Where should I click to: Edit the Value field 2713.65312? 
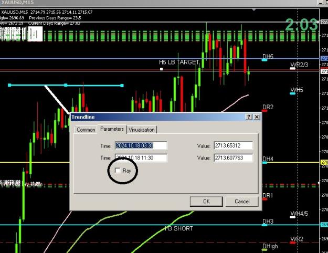point(233,145)
